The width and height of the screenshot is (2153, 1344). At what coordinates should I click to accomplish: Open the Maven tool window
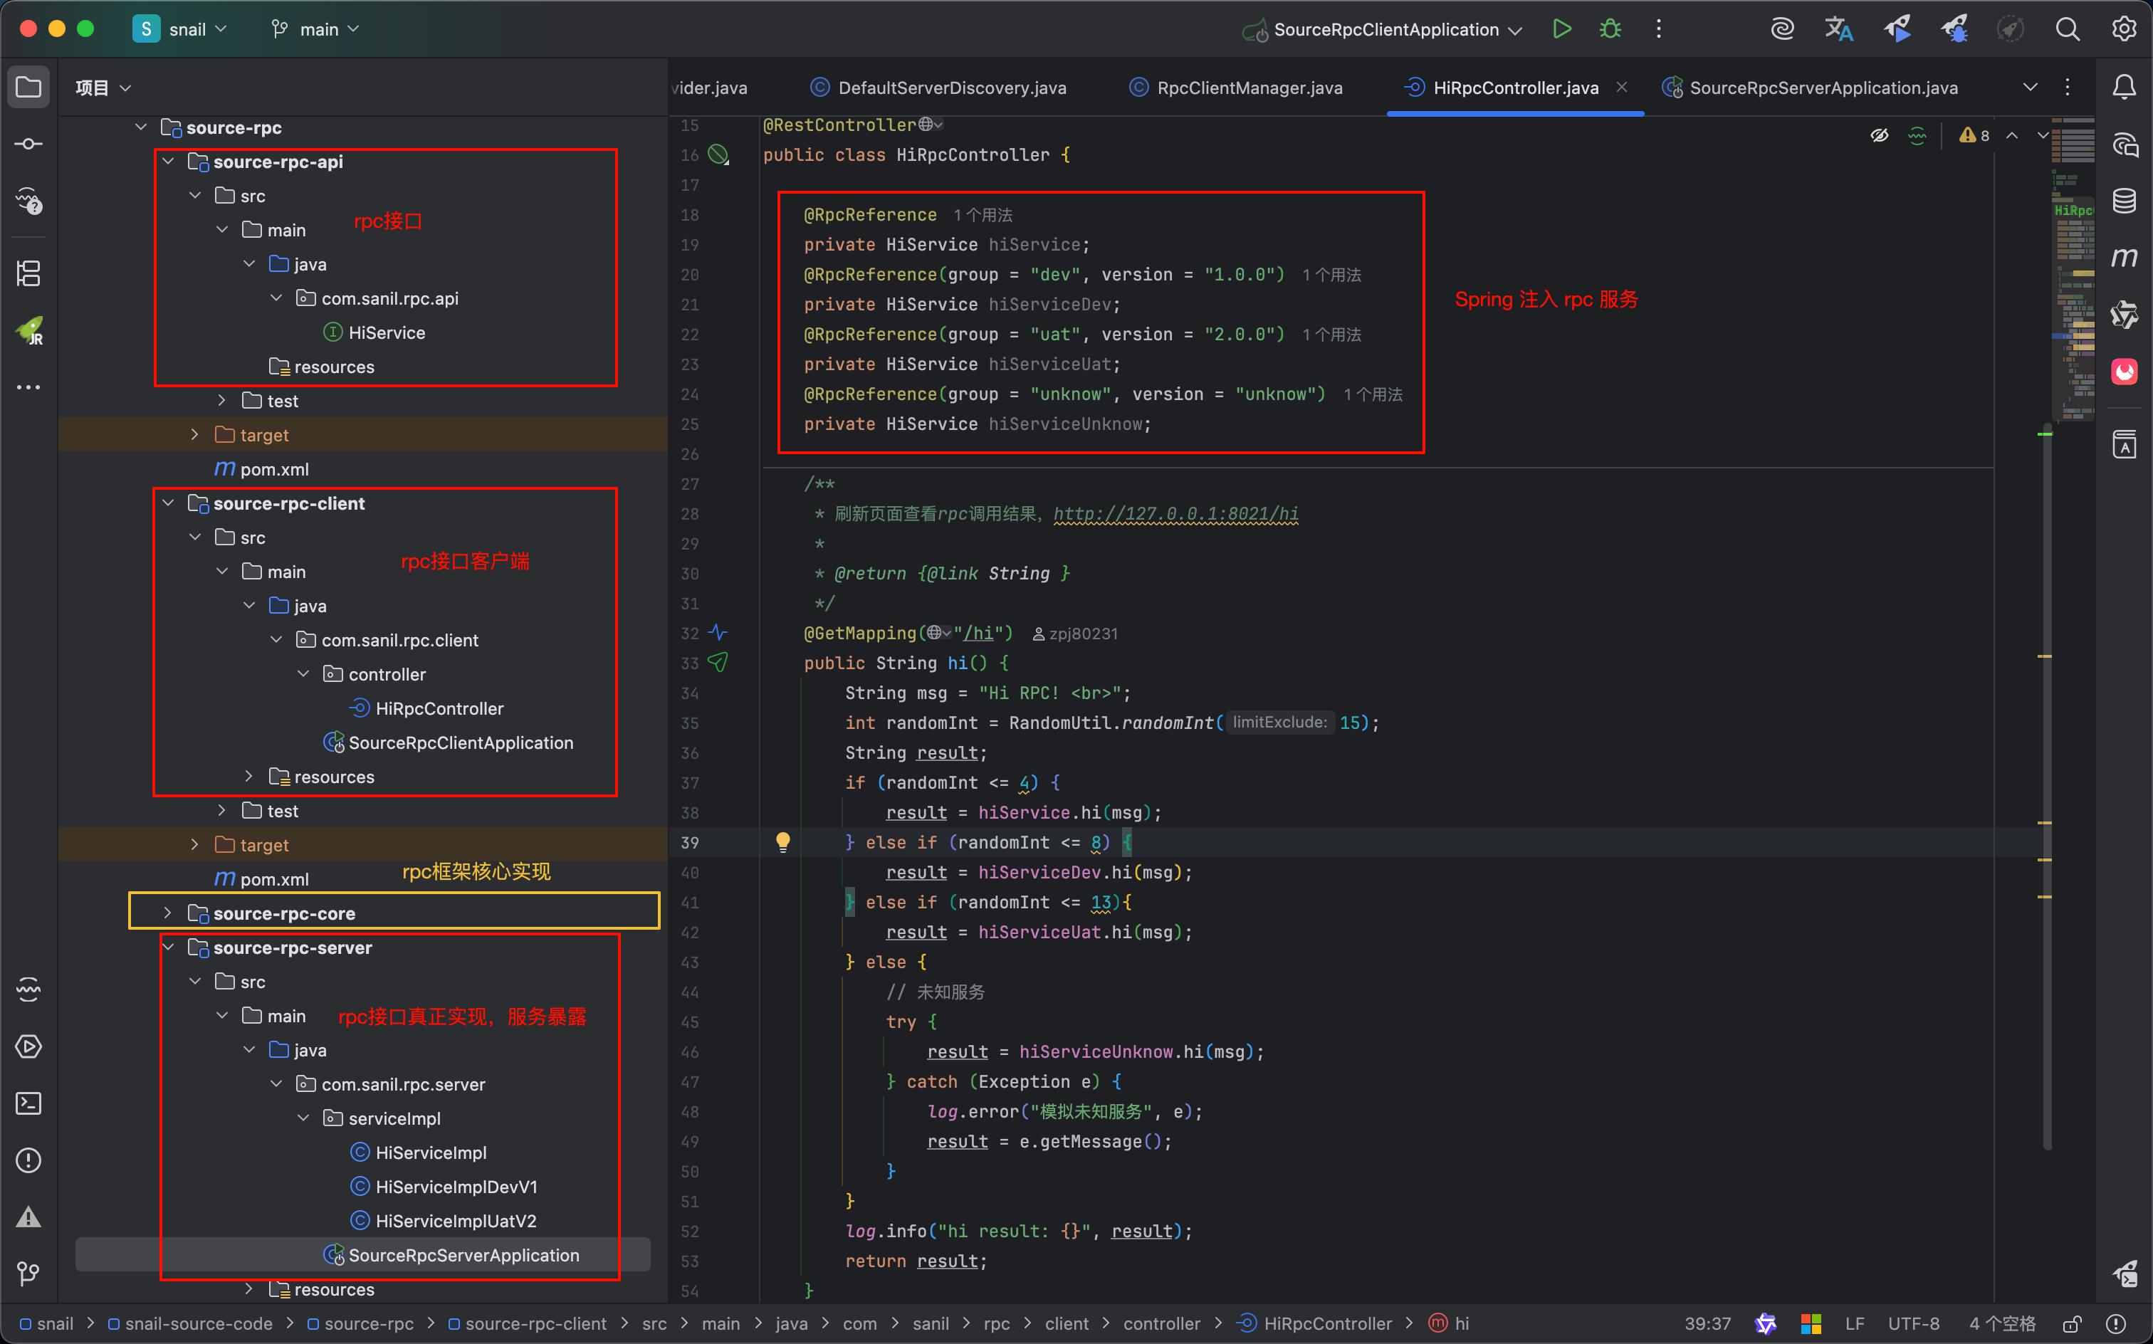[2124, 258]
